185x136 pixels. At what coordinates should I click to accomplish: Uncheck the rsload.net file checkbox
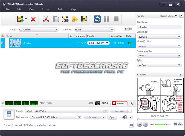pyautogui.click(x=2, y=43)
